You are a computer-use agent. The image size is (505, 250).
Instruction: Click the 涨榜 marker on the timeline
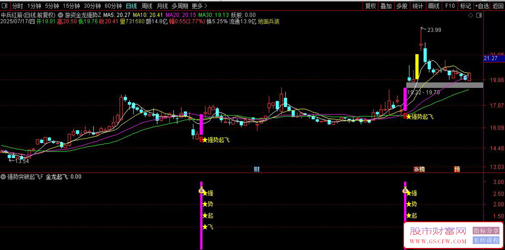pyautogui.click(x=419, y=169)
